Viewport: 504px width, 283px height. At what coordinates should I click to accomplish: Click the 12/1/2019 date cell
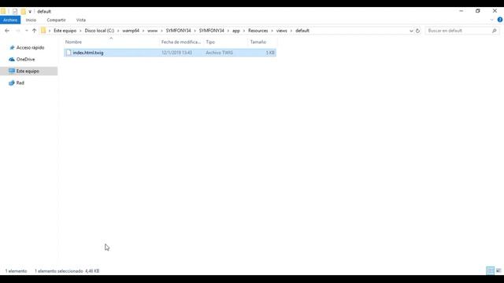(176, 53)
